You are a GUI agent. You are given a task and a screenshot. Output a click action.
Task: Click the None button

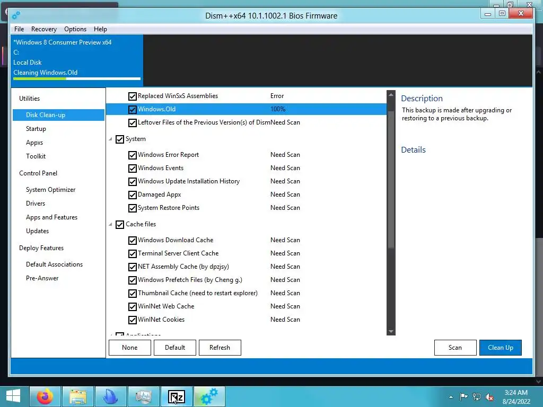[130, 348]
